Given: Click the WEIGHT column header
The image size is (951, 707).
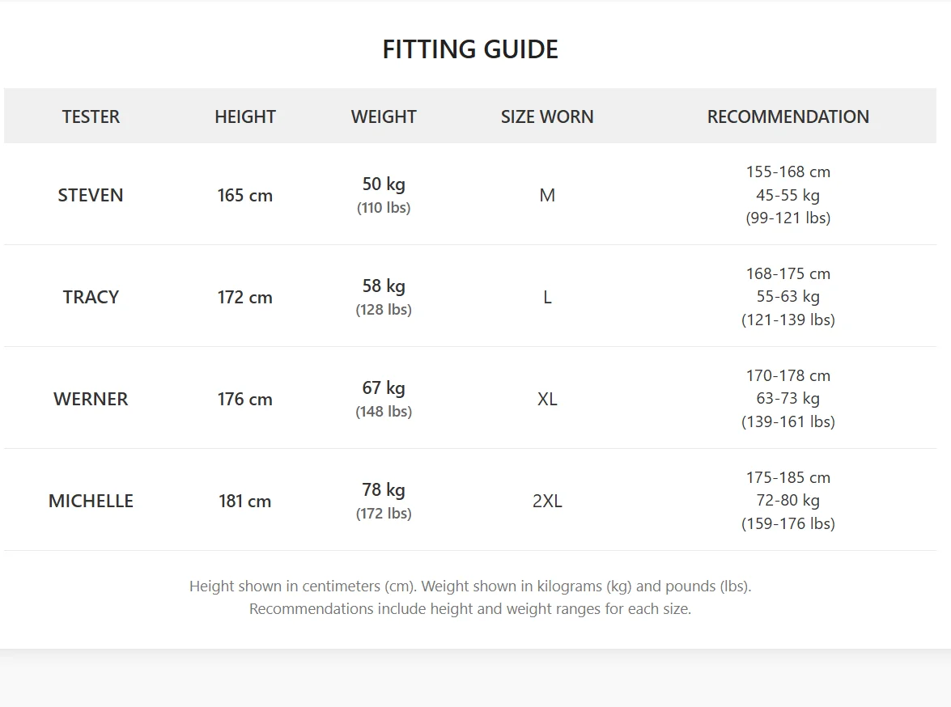Looking at the screenshot, I should [384, 116].
